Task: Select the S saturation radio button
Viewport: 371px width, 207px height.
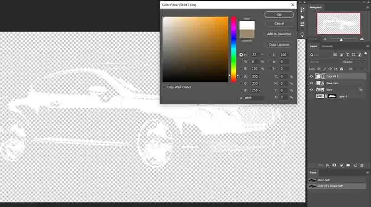Action: (x=241, y=62)
